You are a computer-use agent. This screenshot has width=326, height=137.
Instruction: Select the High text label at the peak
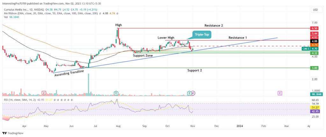point(118,25)
